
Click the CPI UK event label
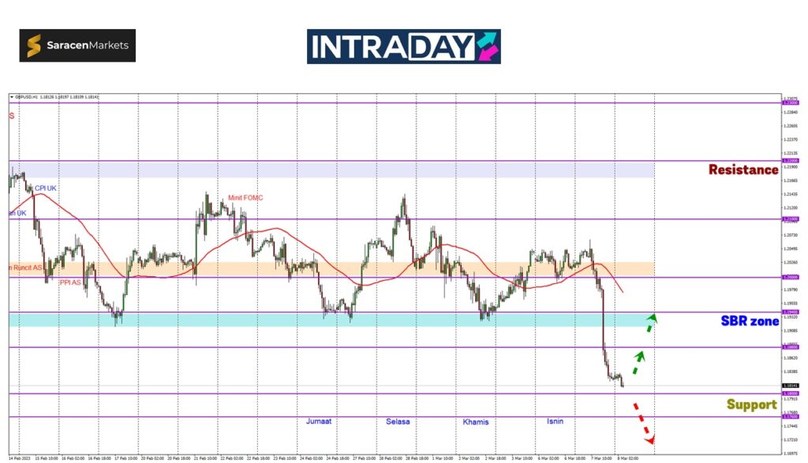(46, 189)
